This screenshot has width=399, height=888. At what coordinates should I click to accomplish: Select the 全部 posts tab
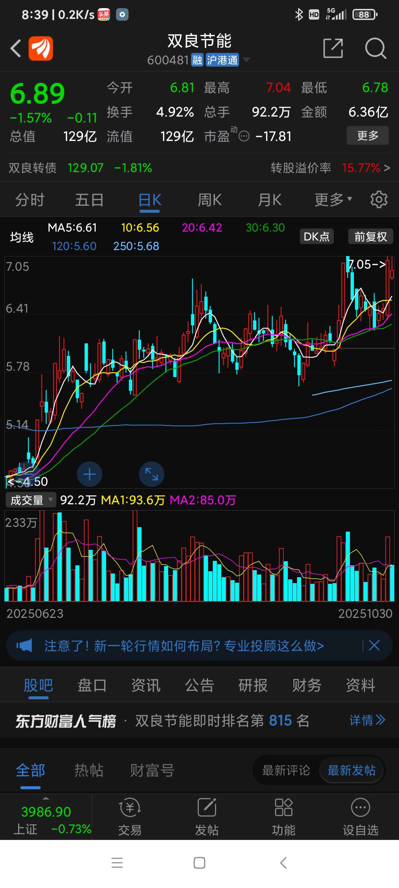coord(30,770)
